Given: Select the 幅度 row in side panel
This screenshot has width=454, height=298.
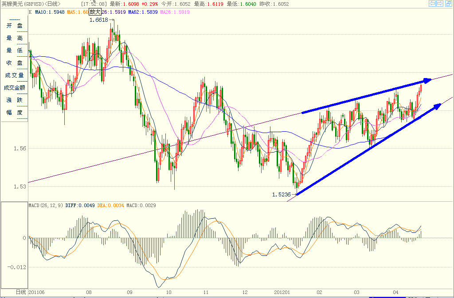Looking at the screenshot, I should 15,112.
